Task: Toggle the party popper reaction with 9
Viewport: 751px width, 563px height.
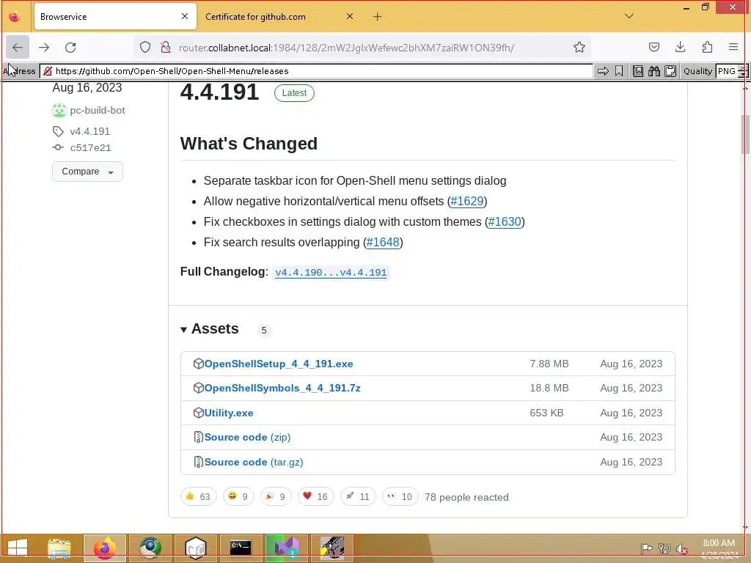Action: [276, 496]
